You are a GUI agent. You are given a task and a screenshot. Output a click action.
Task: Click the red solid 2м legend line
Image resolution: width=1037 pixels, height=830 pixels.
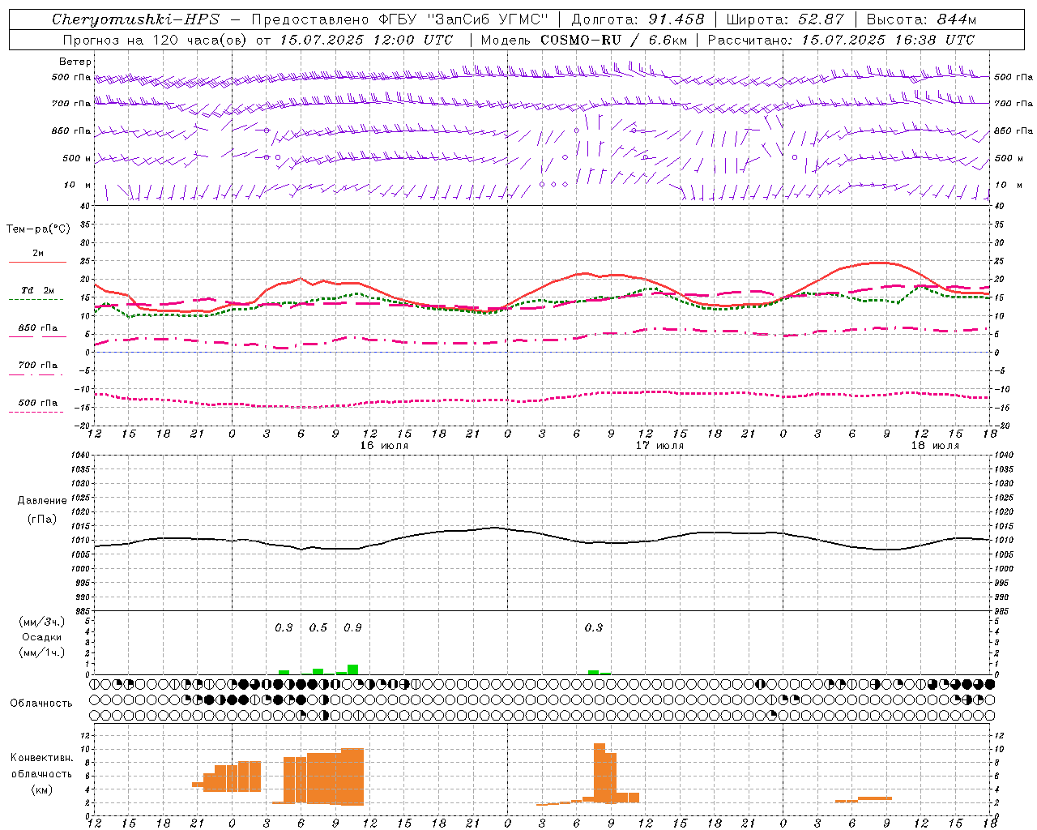[x=37, y=262]
